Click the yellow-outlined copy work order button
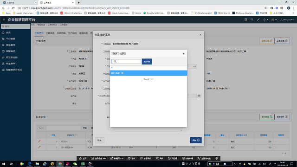This screenshot has height=167, width=297. tap(267, 41)
